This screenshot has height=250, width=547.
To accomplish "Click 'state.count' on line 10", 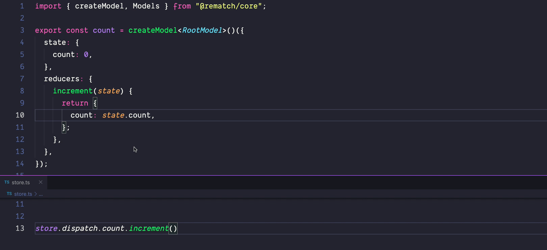I will tap(126, 115).
